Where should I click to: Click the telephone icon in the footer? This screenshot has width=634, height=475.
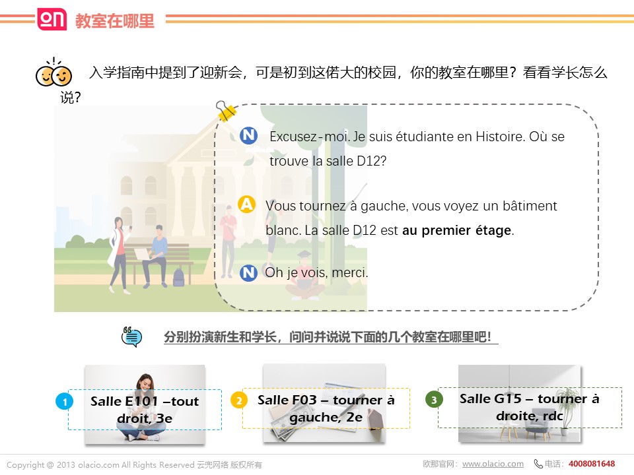point(538,464)
